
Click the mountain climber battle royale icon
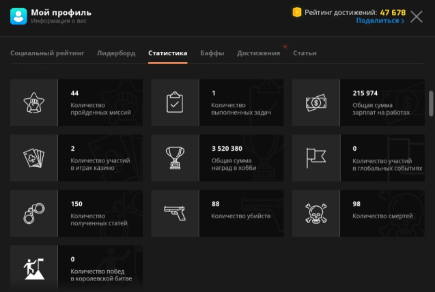pyautogui.click(x=34, y=269)
